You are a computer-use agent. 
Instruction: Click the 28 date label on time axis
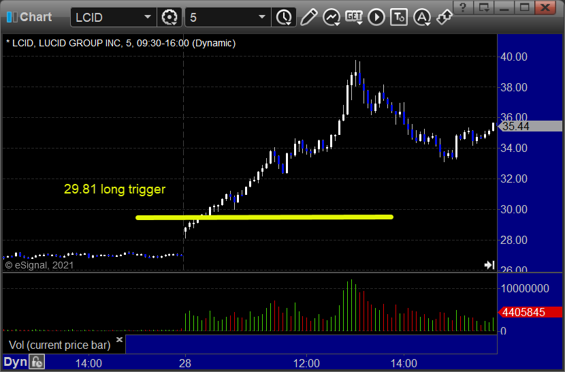(x=185, y=363)
